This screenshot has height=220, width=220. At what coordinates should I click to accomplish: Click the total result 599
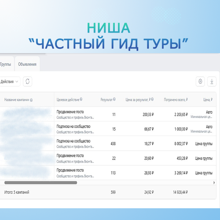tap(113, 192)
